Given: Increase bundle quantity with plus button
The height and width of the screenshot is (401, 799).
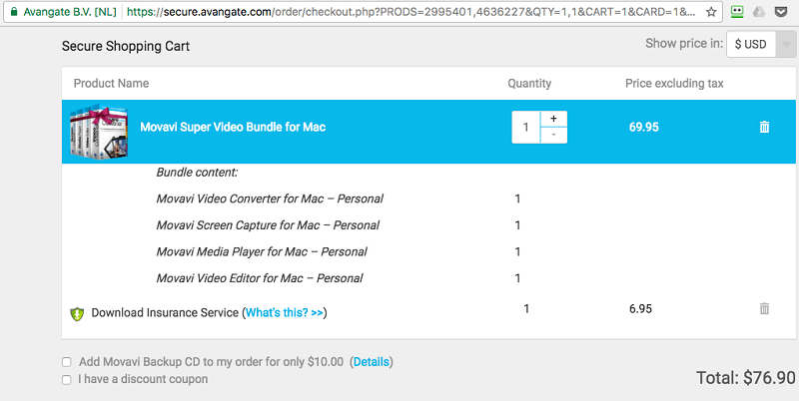Looking at the screenshot, I should pos(554,119).
